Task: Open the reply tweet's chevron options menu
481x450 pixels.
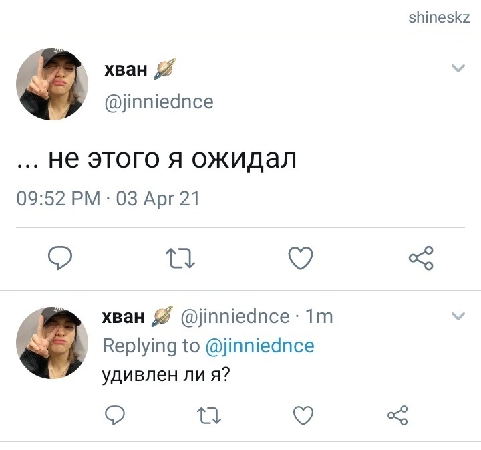Action: (458, 316)
